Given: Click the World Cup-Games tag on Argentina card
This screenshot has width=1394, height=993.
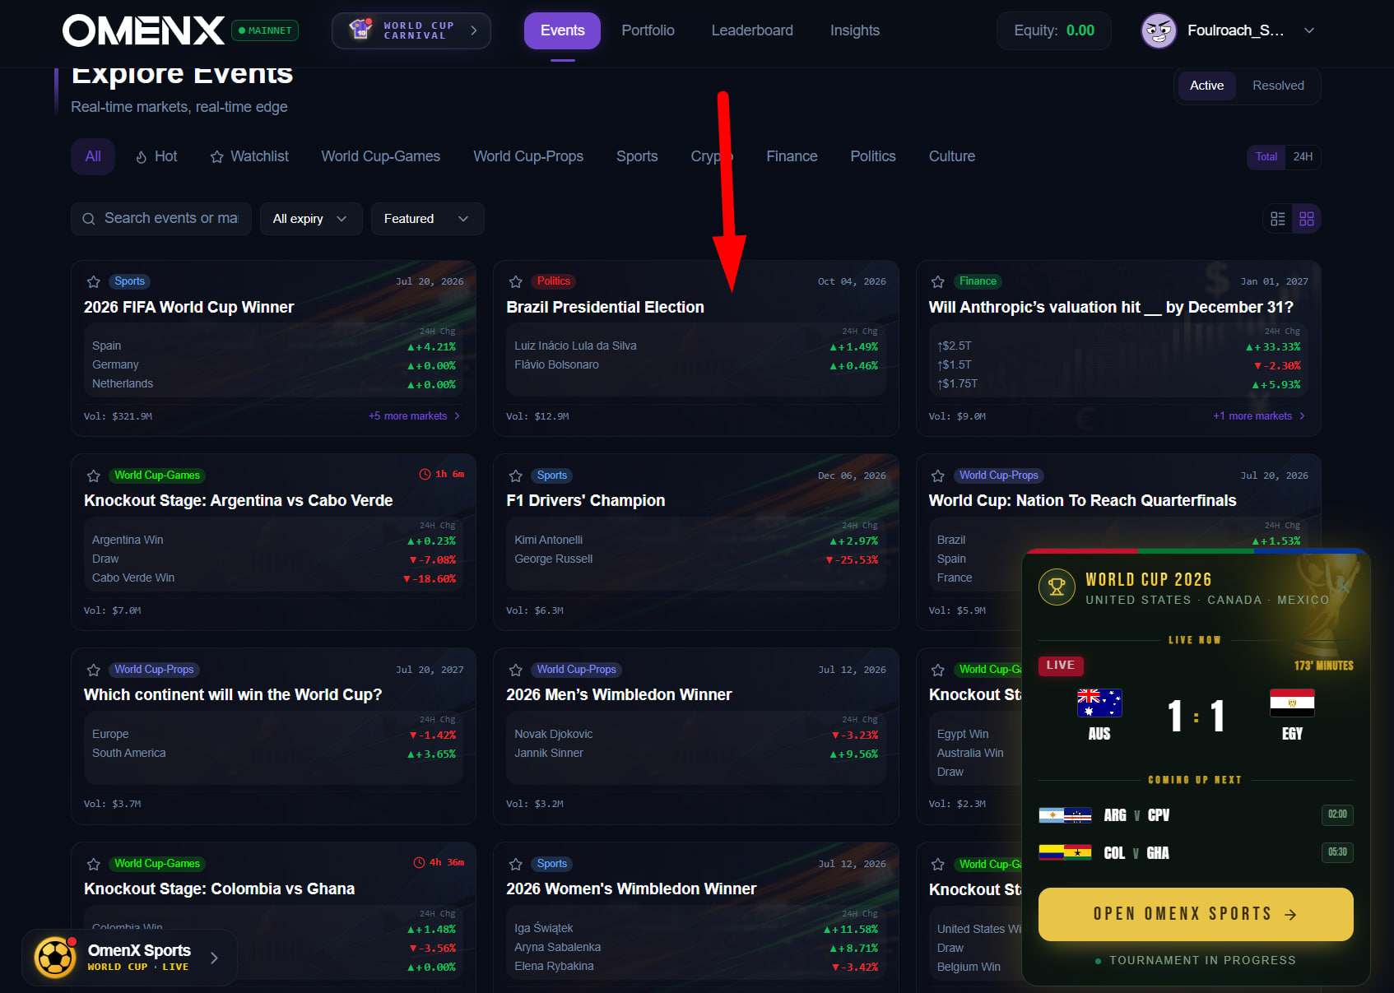Looking at the screenshot, I should pyautogui.click(x=156, y=476).
